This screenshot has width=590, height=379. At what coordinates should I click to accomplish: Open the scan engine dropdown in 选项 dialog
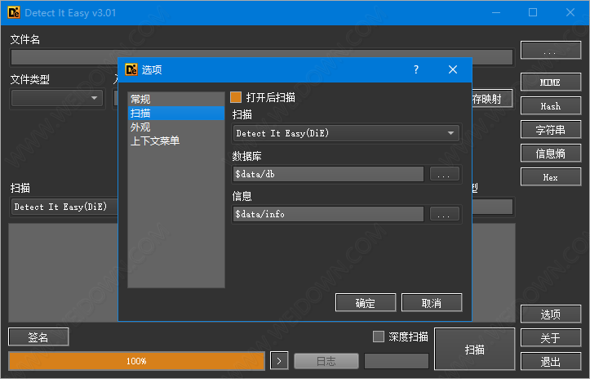(346, 133)
